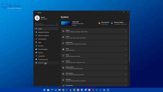Expand the Focus settings chevron
Viewport: 163px width, 92px height.
point(126,49)
